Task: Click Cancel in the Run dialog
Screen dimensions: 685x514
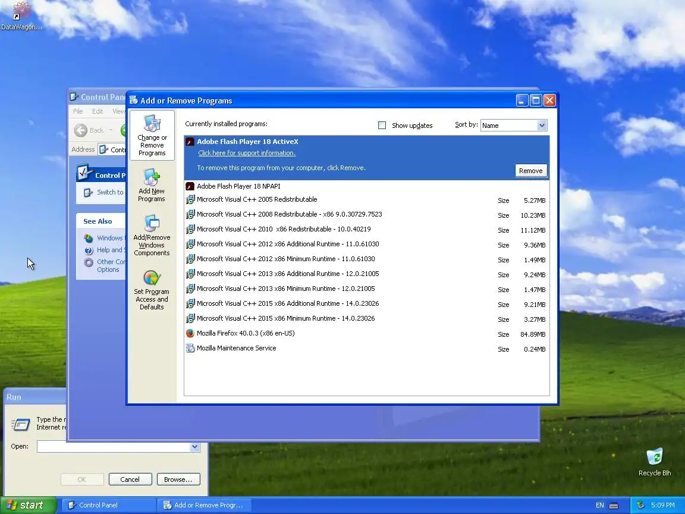Action: 130,479
